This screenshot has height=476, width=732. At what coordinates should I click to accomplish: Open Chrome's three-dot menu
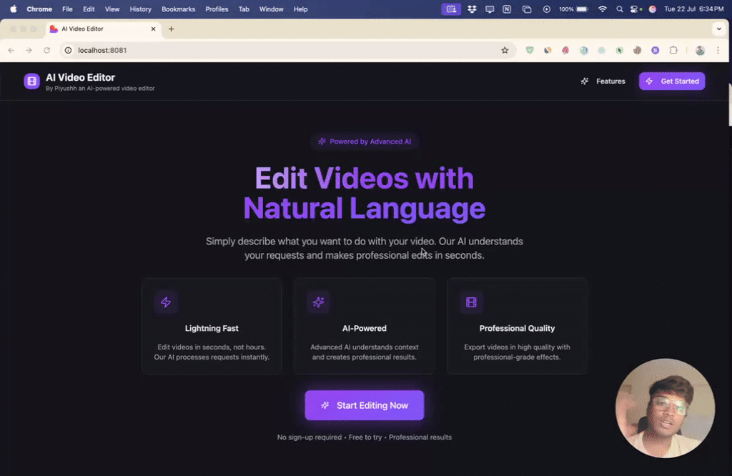[718, 51]
